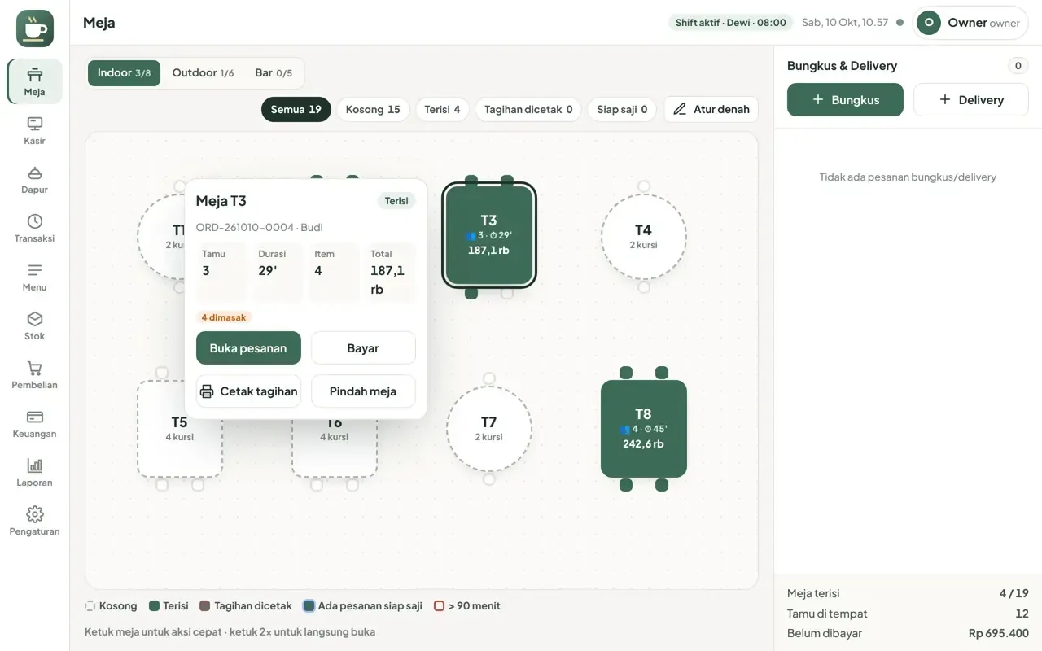1042x651 pixels.
Task: Filter tables by Kosong 15
Action: point(373,109)
